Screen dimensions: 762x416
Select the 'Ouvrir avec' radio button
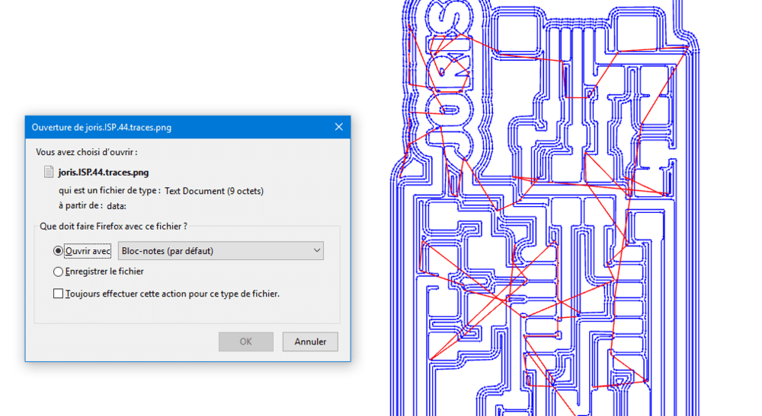click(59, 251)
